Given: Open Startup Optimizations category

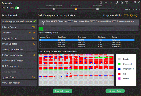Looking at the screenshot, I should (x=19, y=50).
